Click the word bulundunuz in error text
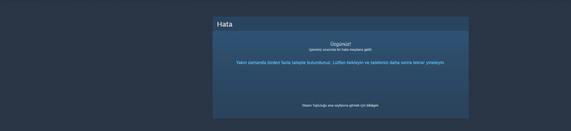571x131 pixels. pyautogui.click(x=319, y=63)
